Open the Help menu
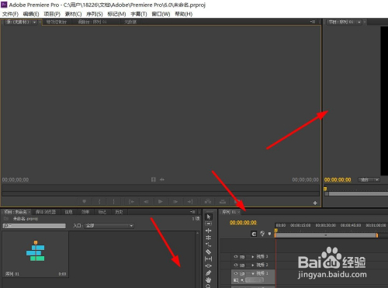Image resolution: width=388 pixels, height=288 pixels. pos(184,14)
